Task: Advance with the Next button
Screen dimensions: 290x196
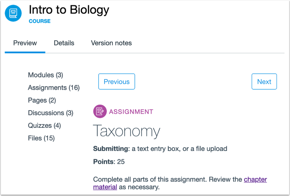Action: coord(264,82)
